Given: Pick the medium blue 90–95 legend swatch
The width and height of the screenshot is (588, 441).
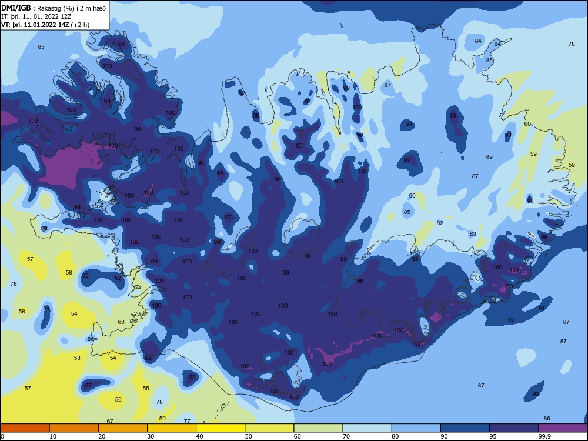Looking at the screenshot, I should 465,428.
